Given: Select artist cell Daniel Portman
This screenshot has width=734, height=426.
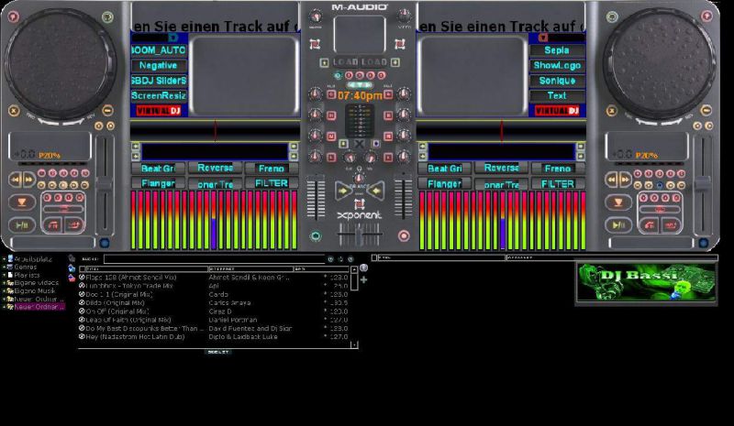Looking at the screenshot, I should tap(233, 320).
